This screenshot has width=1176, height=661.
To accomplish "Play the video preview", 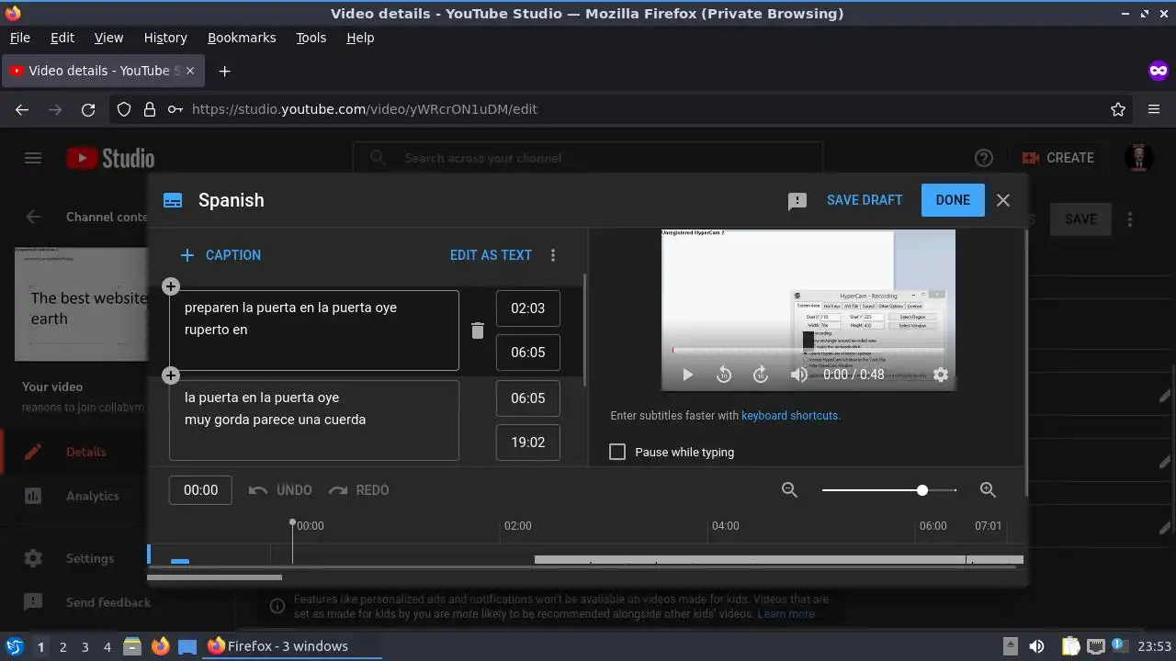I will click(687, 375).
